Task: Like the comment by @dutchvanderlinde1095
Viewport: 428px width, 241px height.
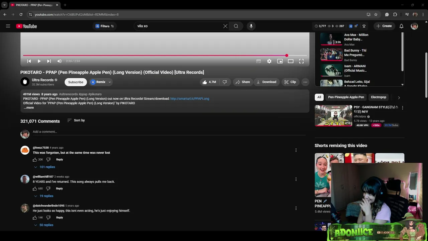Action: point(35,218)
